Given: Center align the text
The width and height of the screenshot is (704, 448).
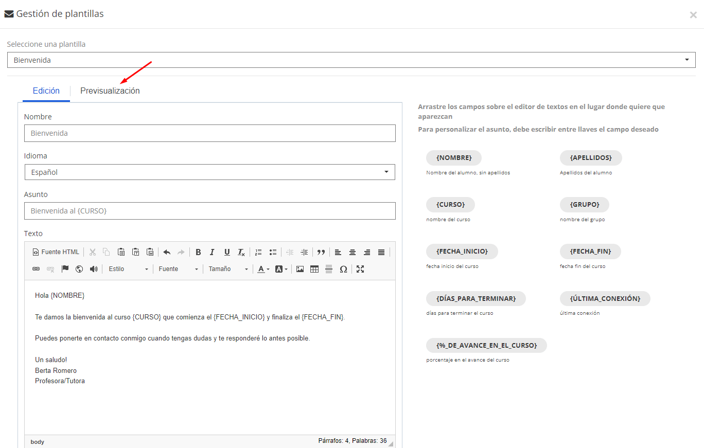Looking at the screenshot, I should [353, 252].
